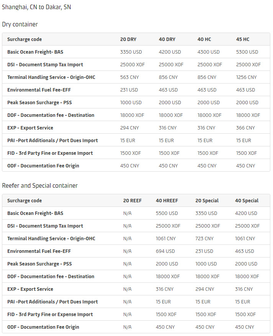Select 3350 USD Basic Ocean Freight 20 DRY
273x336 pixels.
pos(131,52)
